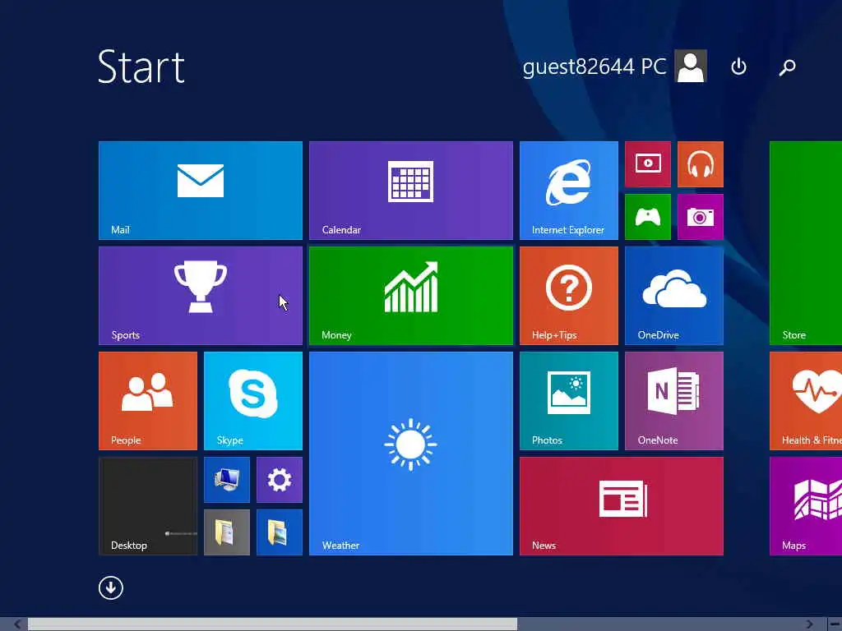
Task: Open the Help+Tips tile
Action: point(569,296)
